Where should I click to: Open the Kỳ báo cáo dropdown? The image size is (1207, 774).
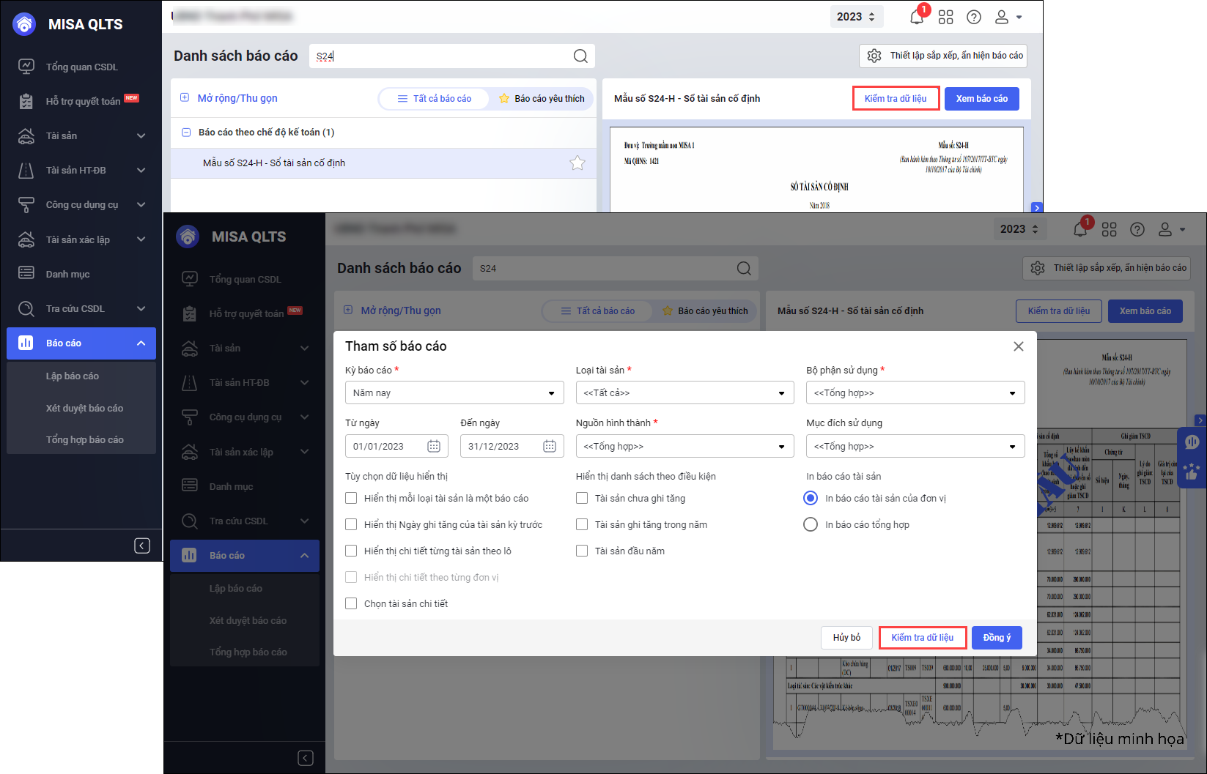click(454, 393)
